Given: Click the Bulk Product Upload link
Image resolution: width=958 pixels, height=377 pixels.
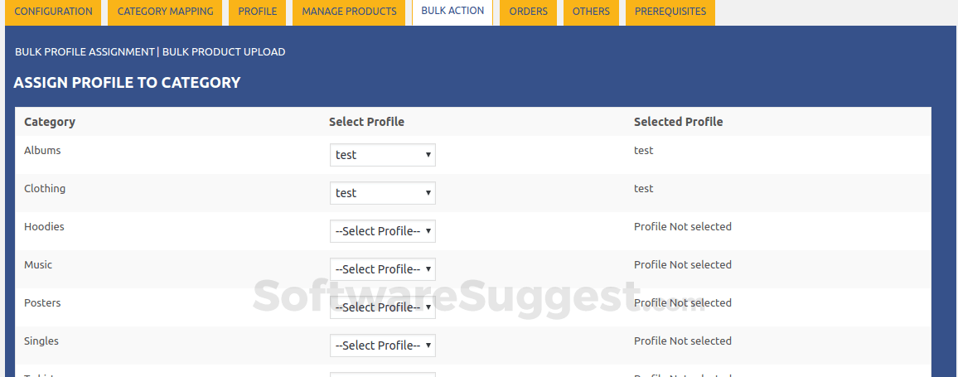Looking at the screenshot, I should [x=224, y=51].
